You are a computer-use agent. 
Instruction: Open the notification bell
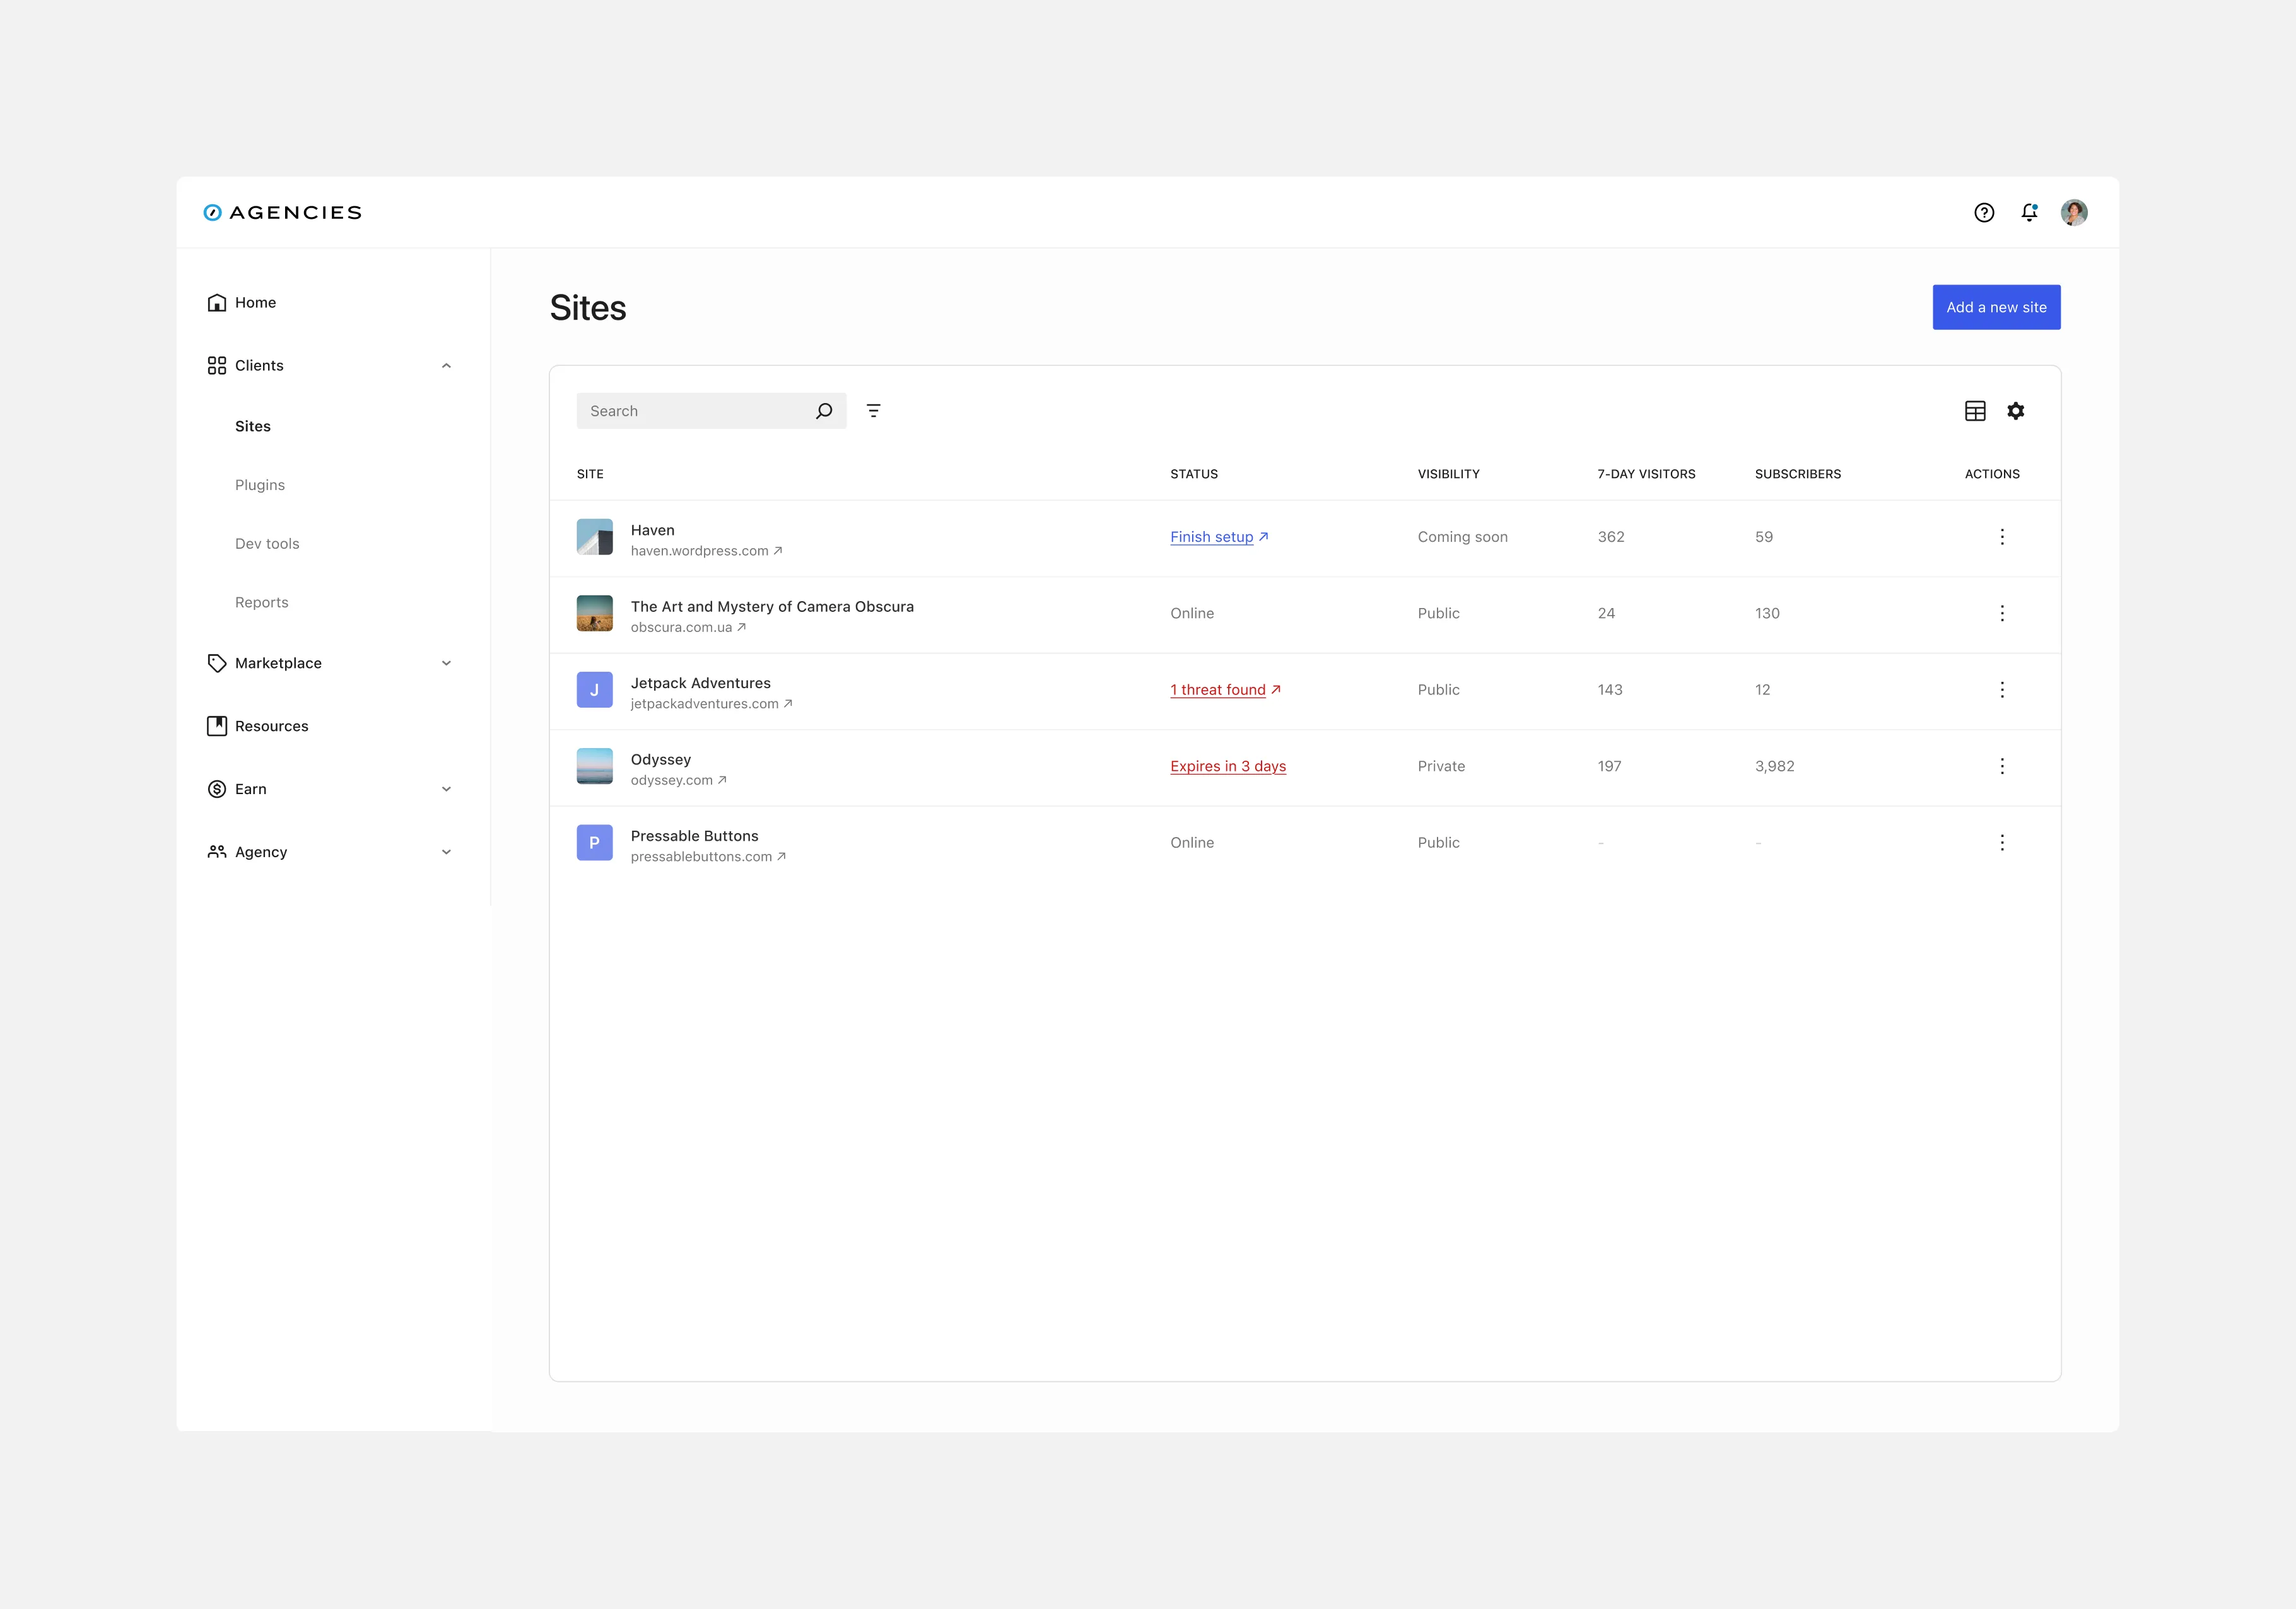point(2029,212)
